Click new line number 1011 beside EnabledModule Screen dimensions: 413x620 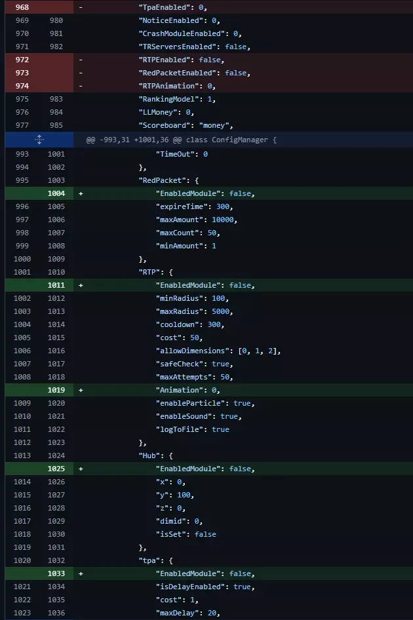[x=56, y=284]
